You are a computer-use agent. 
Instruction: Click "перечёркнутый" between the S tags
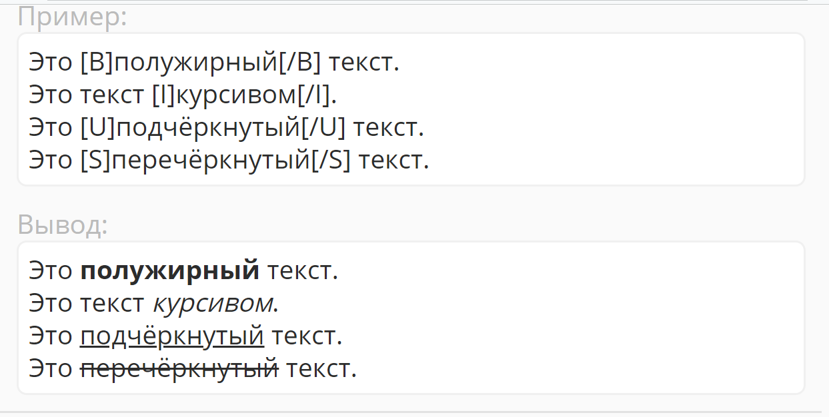tap(210, 160)
